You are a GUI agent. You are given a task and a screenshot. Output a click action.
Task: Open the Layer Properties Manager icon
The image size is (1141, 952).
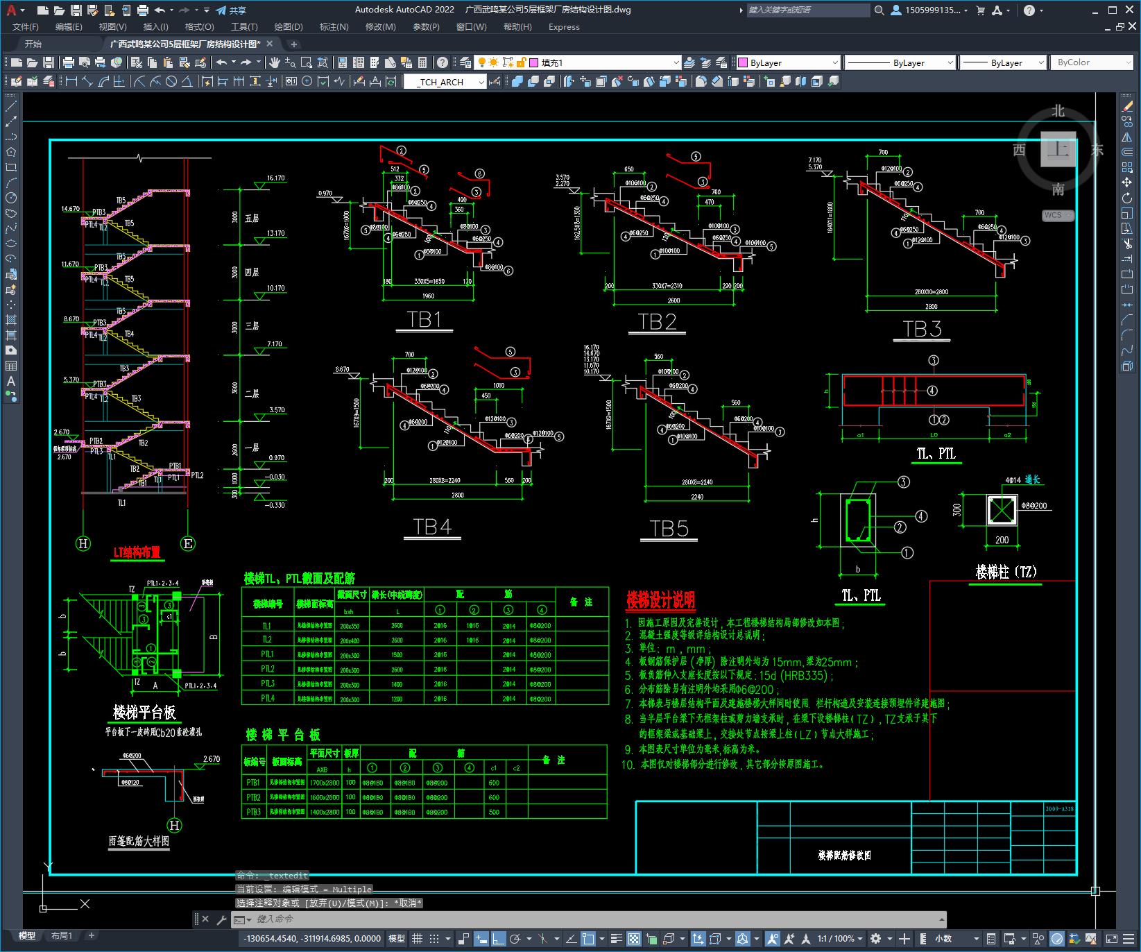click(x=465, y=62)
